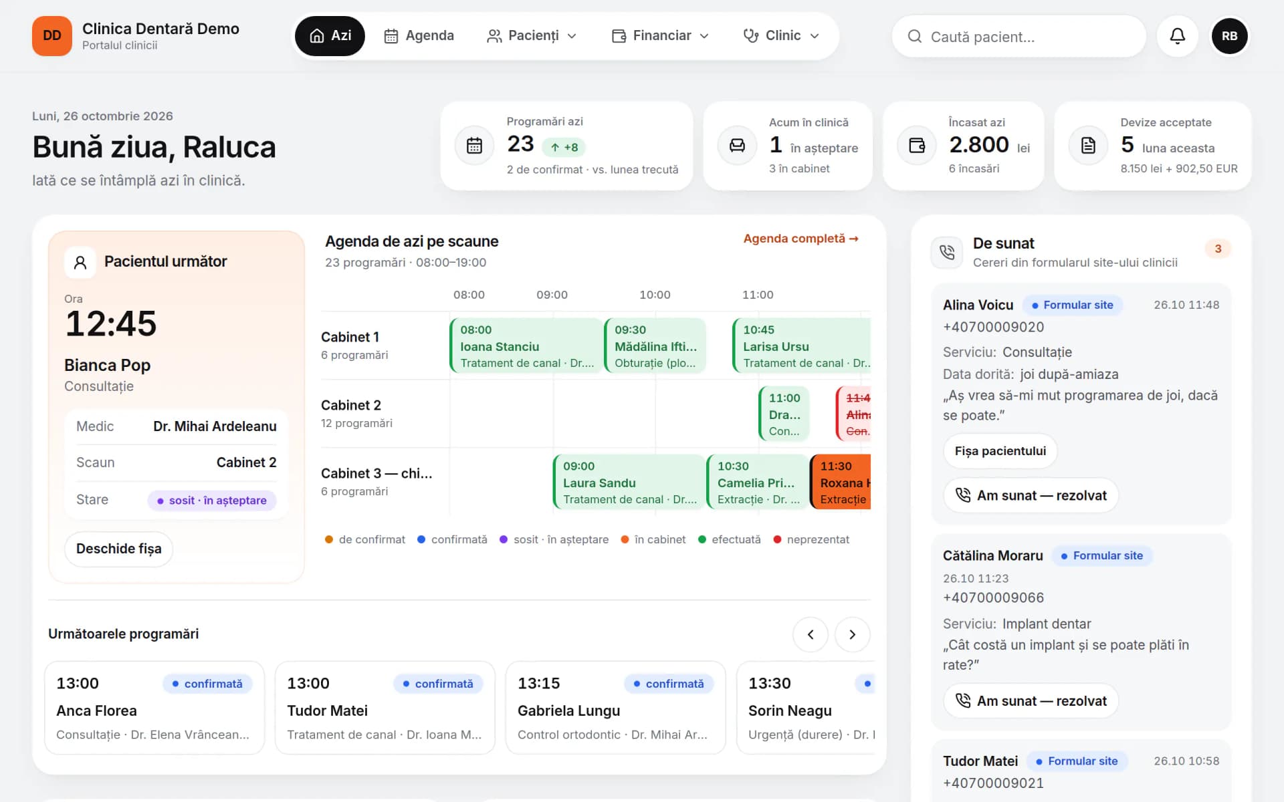Click the armchair icon in Acum în clinică card
This screenshot has width=1284, height=802.
pos(737,145)
